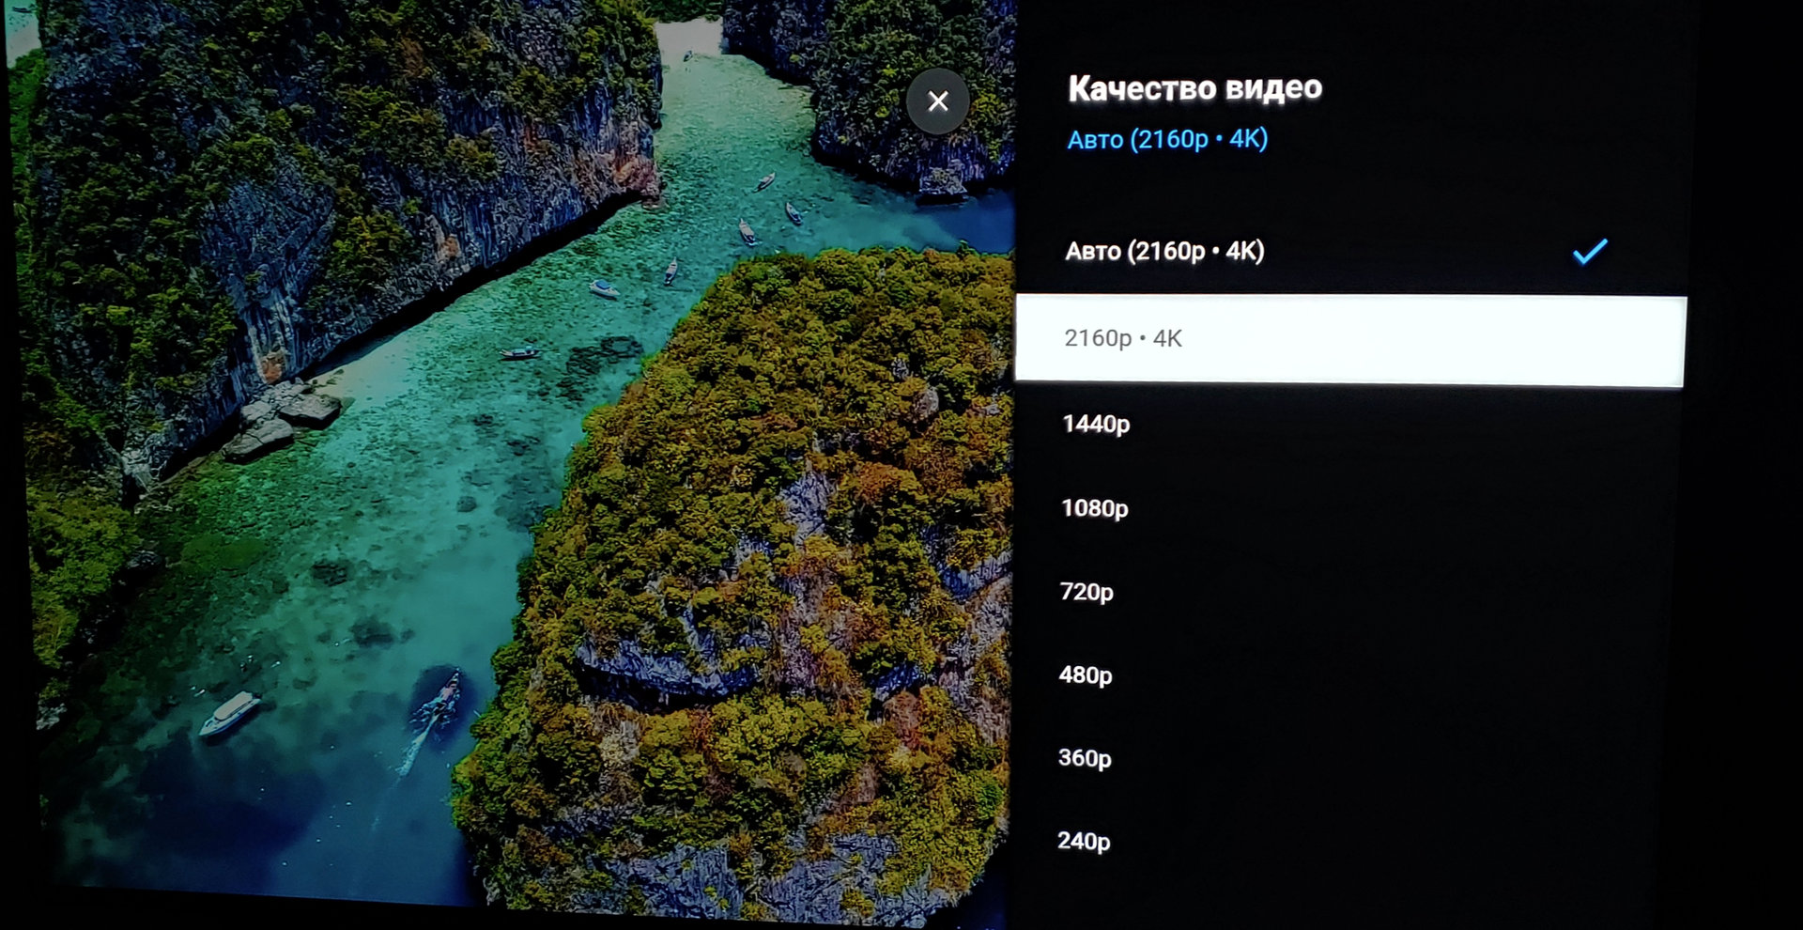Screen dimensions: 1803x930
Task: Select the Авто (2160p • 4K) list option
Action: pos(1164,251)
